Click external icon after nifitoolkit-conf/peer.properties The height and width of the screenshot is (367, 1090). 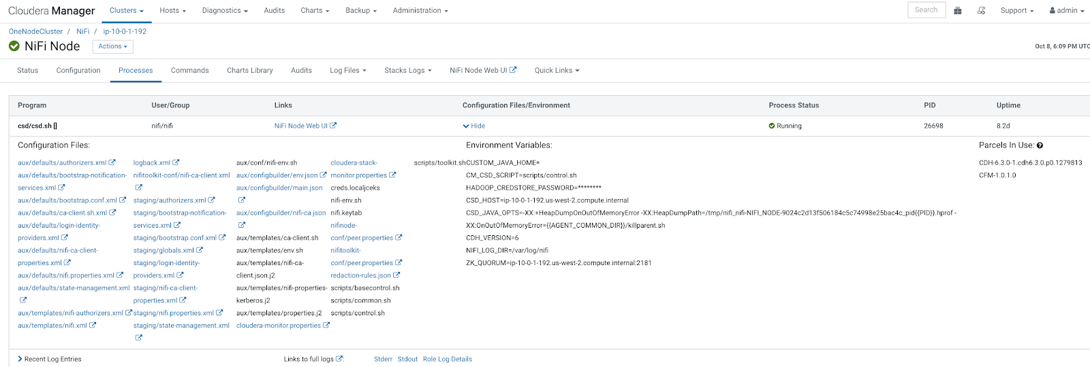point(399,262)
